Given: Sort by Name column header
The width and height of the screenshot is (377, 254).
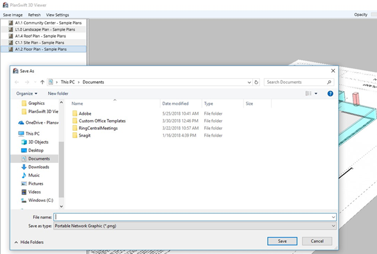Looking at the screenshot, I should 77,104.
